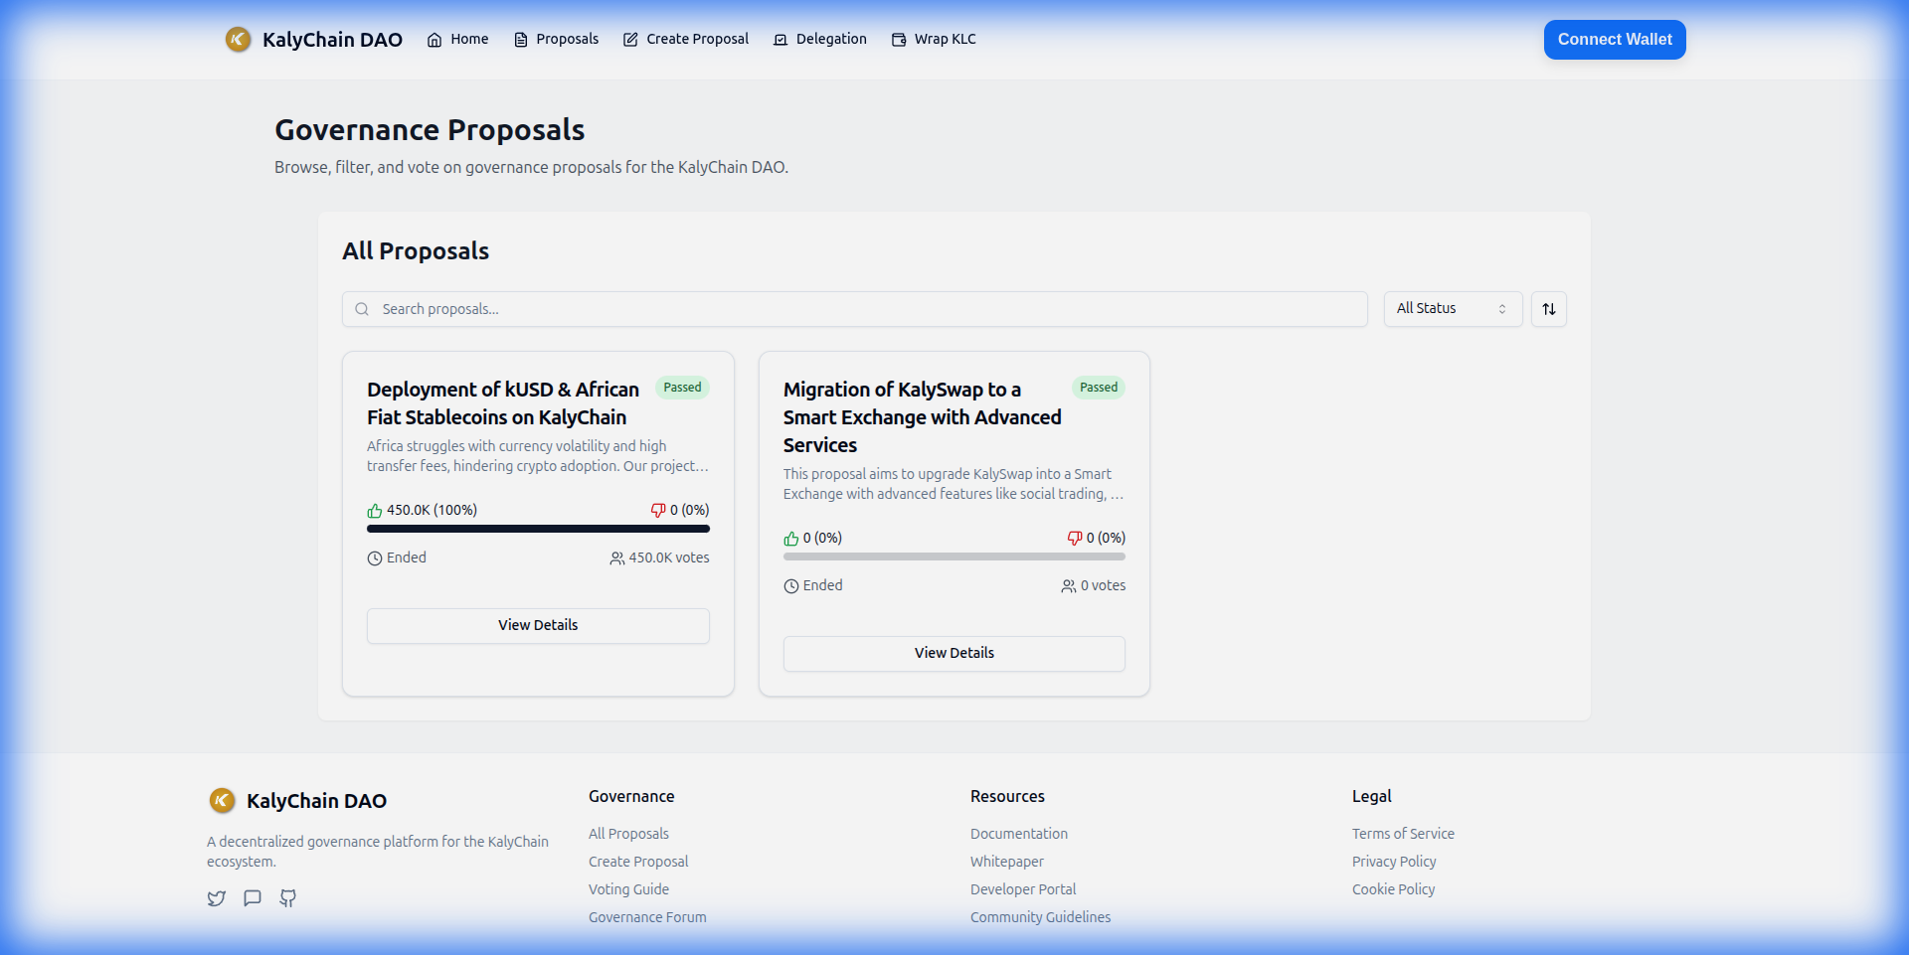Open the Delegation page
Image resolution: width=1909 pixels, height=955 pixels.
[x=820, y=40]
